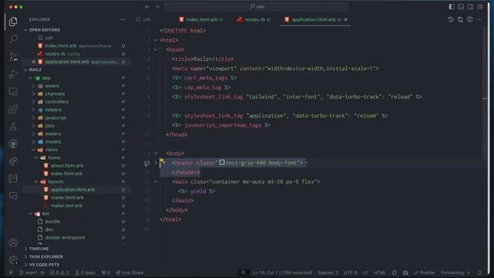Open Run and Debug view

(x=13, y=74)
